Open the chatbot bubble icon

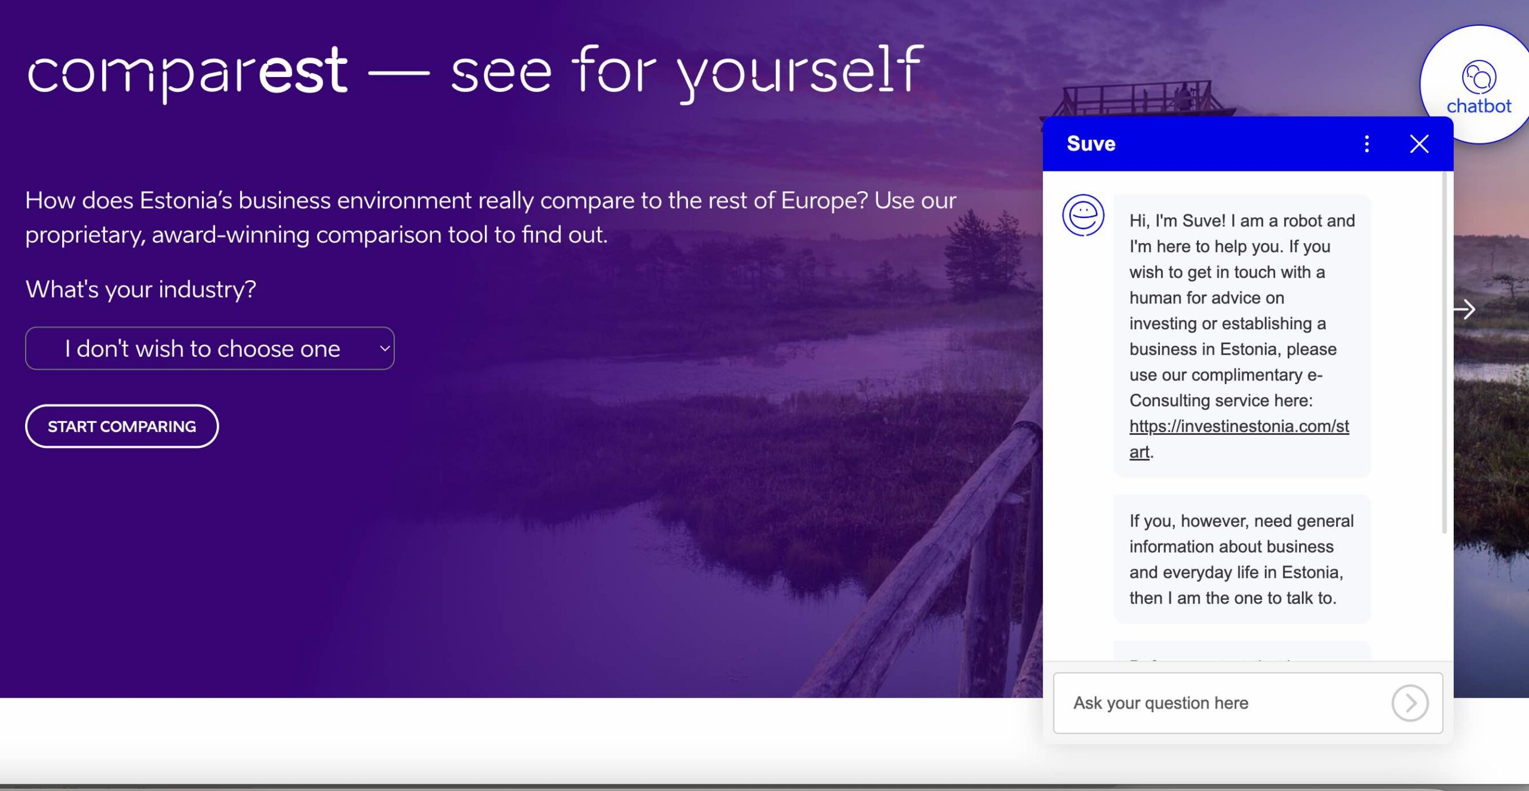click(x=1479, y=77)
